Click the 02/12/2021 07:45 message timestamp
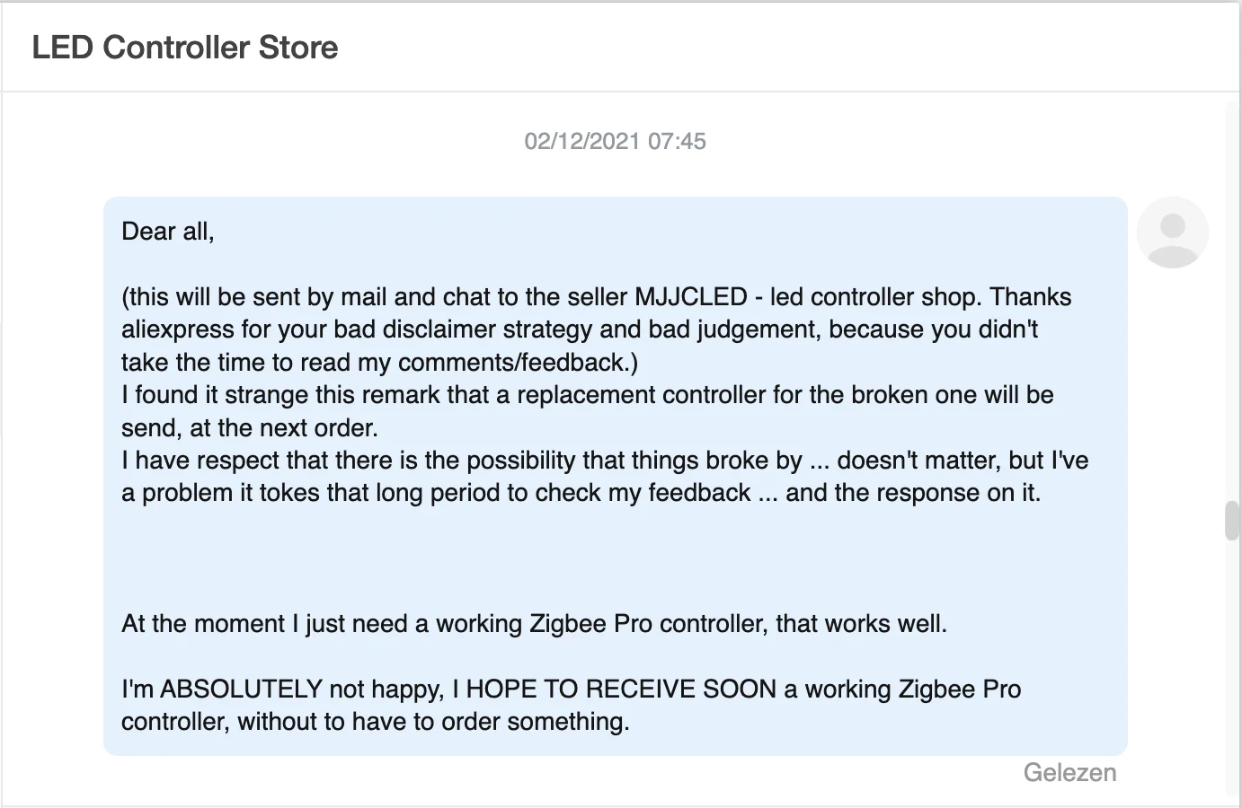Screen dimensions: 1242x808 pyautogui.click(x=615, y=141)
